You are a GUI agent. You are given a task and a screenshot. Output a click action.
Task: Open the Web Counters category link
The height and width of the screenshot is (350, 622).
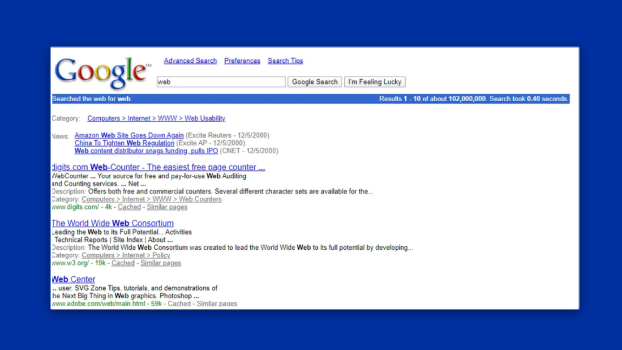pos(152,199)
